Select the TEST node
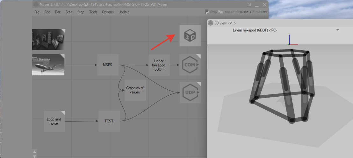This screenshot has width=353, height=158. [x=109, y=121]
